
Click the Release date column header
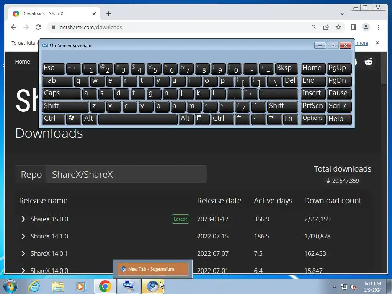(219, 201)
